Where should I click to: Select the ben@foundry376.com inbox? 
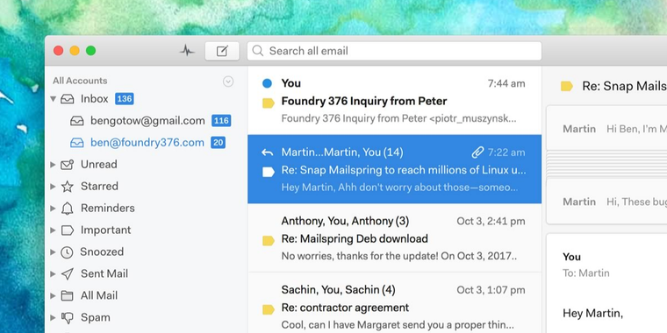[x=147, y=143]
